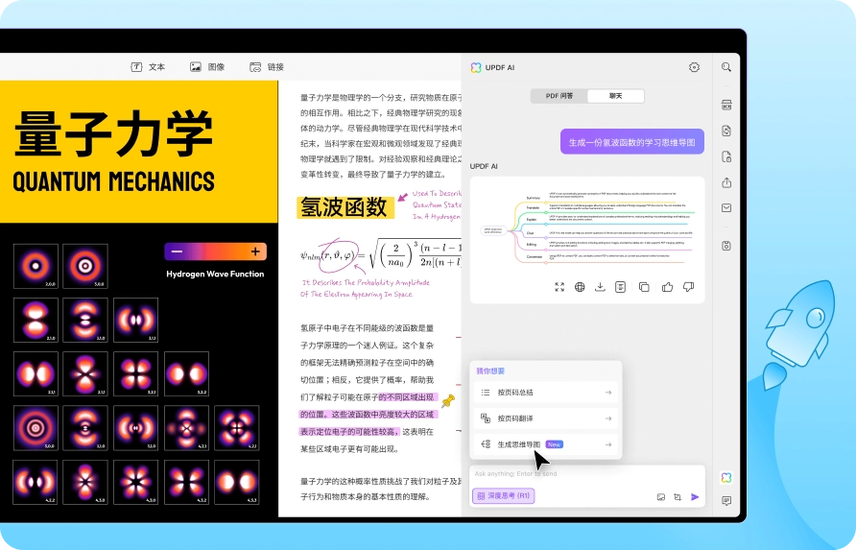The width and height of the screenshot is (856, 550).
Task: Click the arrow on 按页码总结 row
Action: pyautogui.click(x=608, y=393)
